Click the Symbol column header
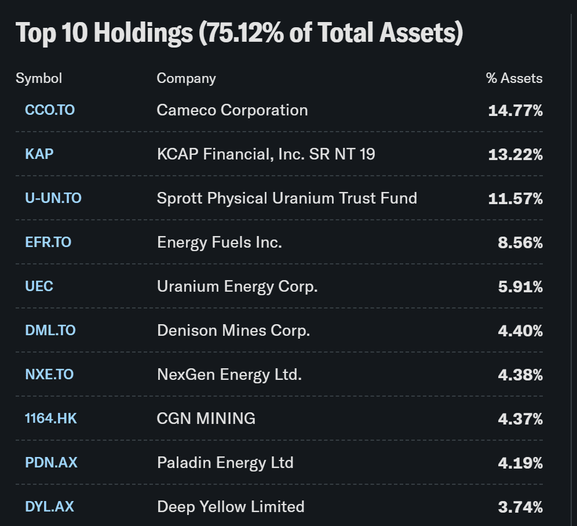The image size is (577, 526). click(39, 78)
